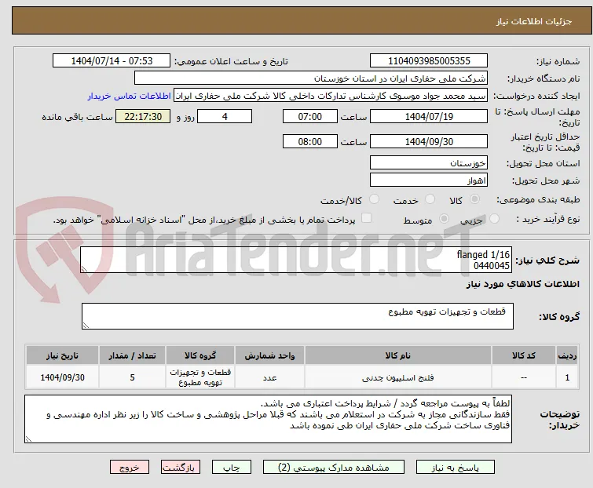The height and width of the screenshot is (488, 593).
Task: Click the item name فلنج اسلیپون چدنی
Action: 398,377
